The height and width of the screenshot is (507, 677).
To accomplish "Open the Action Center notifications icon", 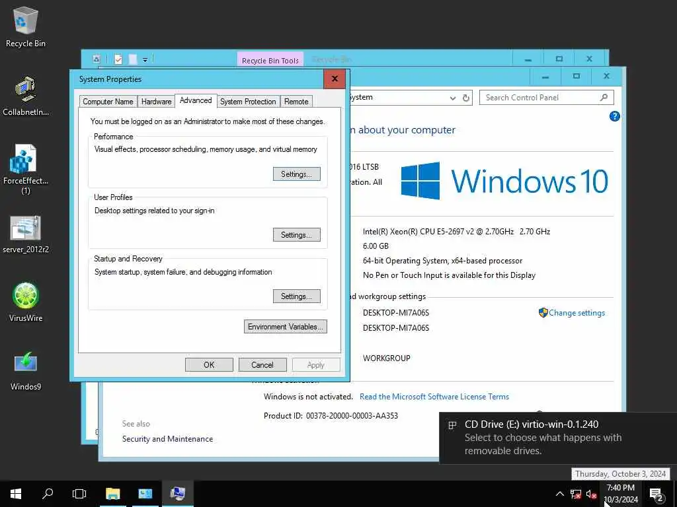I will [657, 494].
